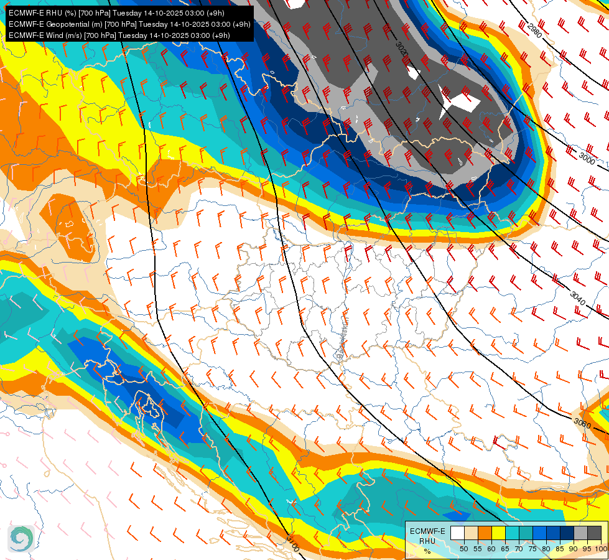Click the ECMWF-E label in the legend

pyautogui.click(x=427, y=531)
